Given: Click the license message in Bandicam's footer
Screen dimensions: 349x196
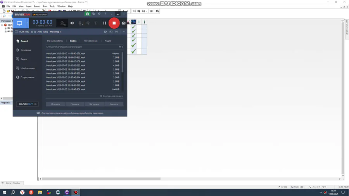Looking at the screenshot, I should point(73,113).
